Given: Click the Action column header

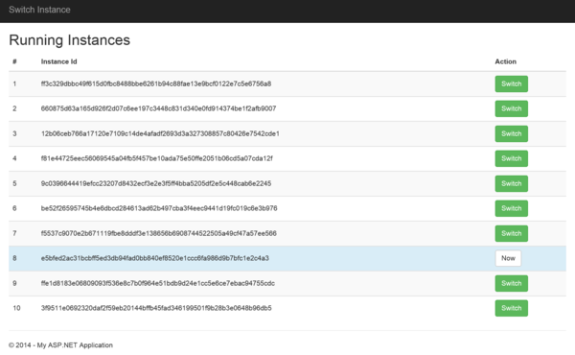Looking at the screenshot, I should 506,61.
